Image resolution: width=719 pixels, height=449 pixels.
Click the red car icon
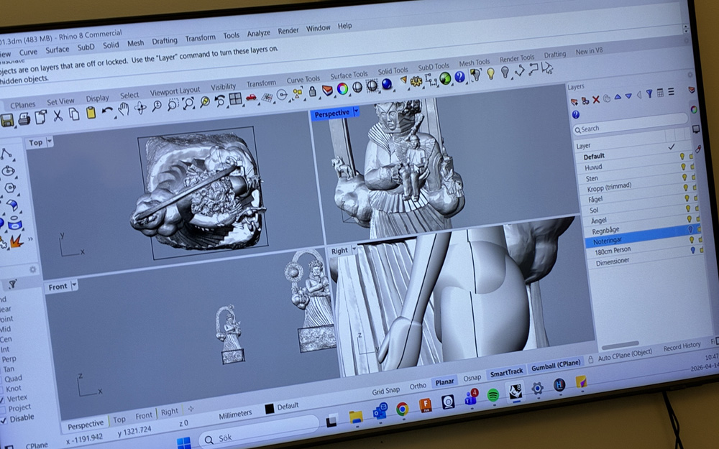click(x=251, y=97)
